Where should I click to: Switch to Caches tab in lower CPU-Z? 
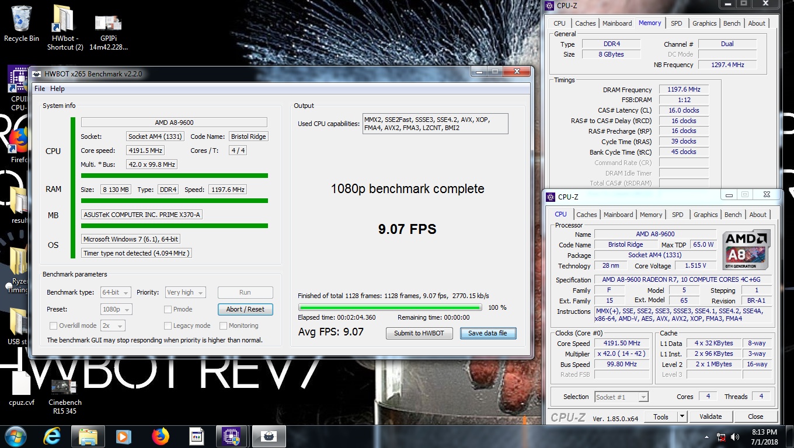pyautogui.click(x=587, y=215)
